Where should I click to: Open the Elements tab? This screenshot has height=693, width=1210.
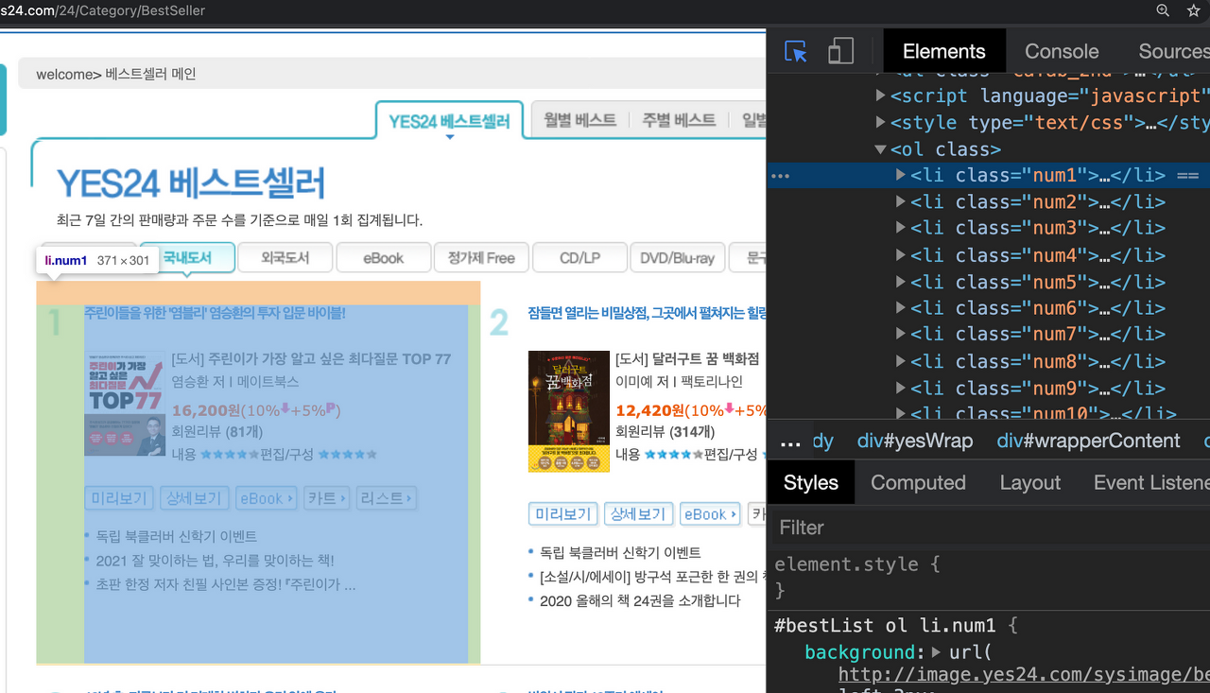(x=943, y=51)
